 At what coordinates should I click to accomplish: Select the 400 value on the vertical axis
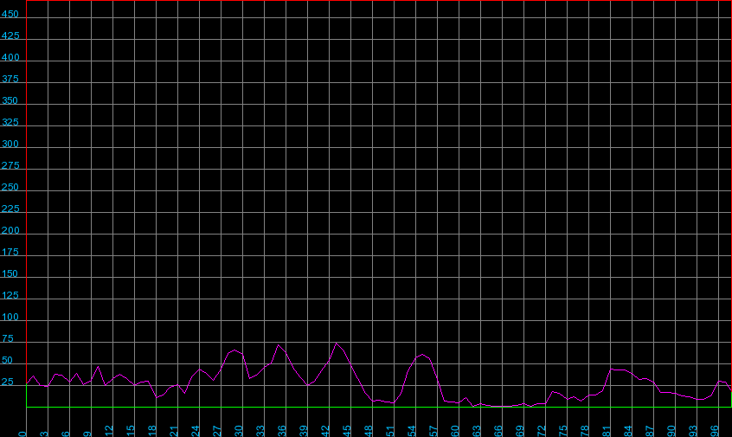pos(10,57)
